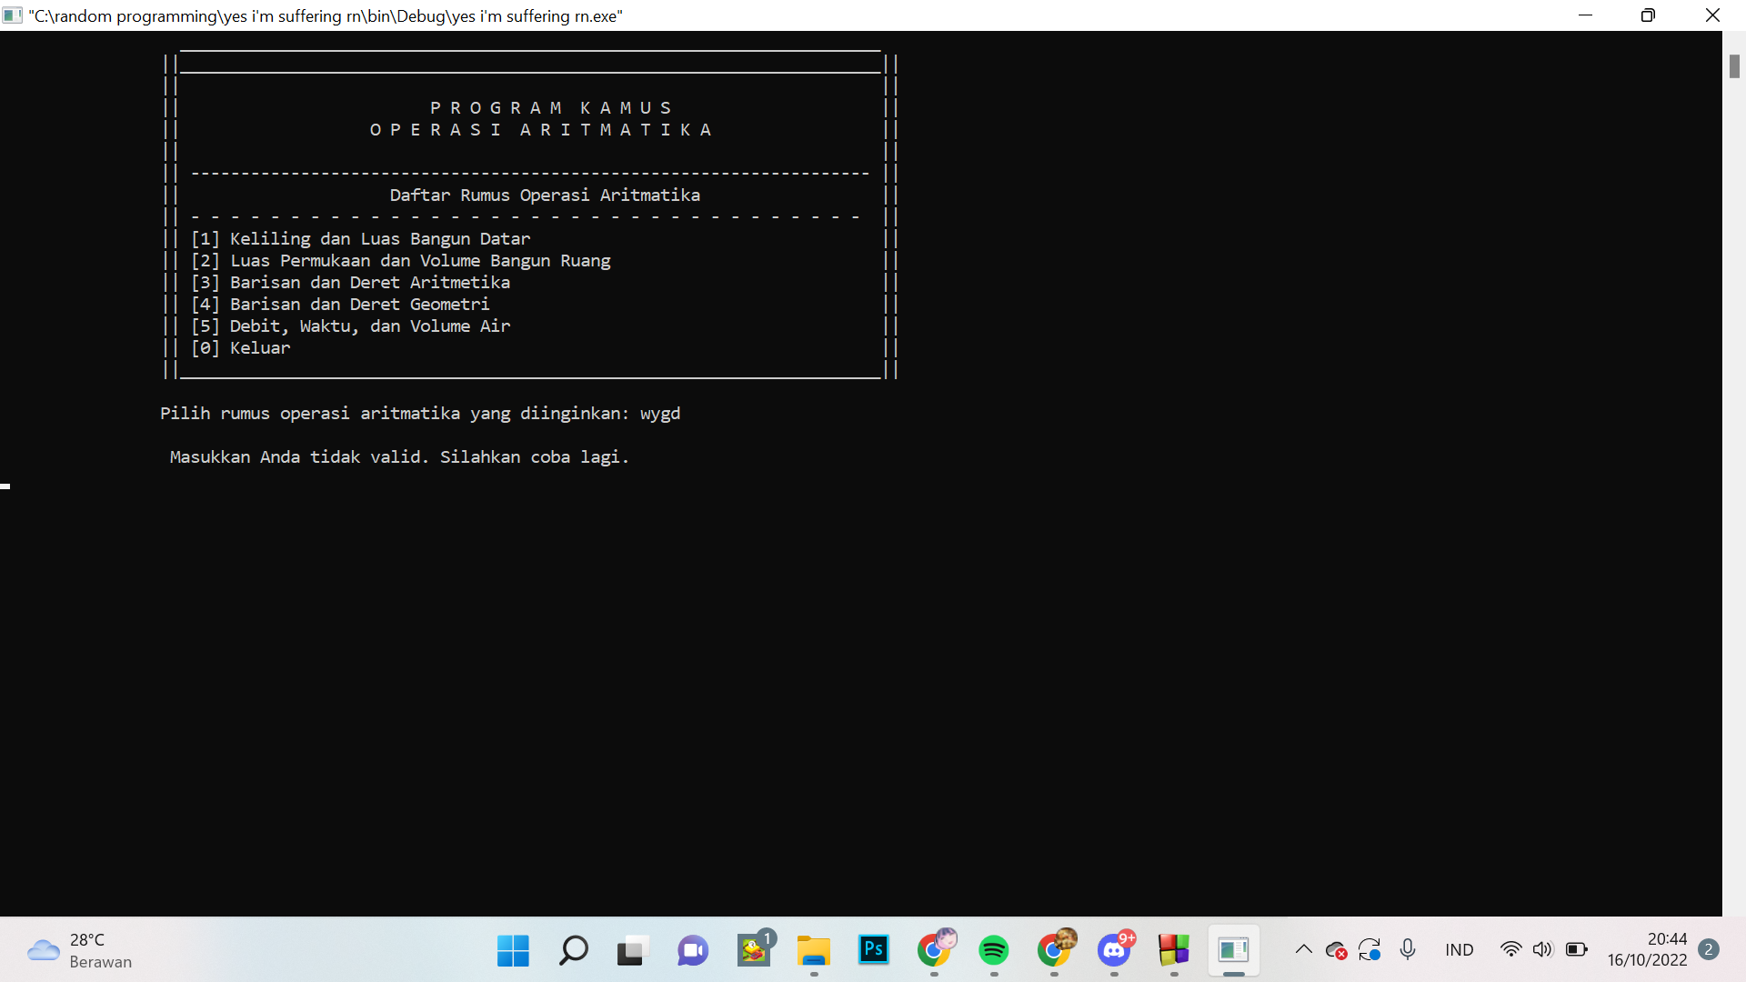Image resolution: width=1746 pixels, height=982 pixels.
Task: Click the console vertical scrollbar thumb
Action: [x=1734, y=66]
